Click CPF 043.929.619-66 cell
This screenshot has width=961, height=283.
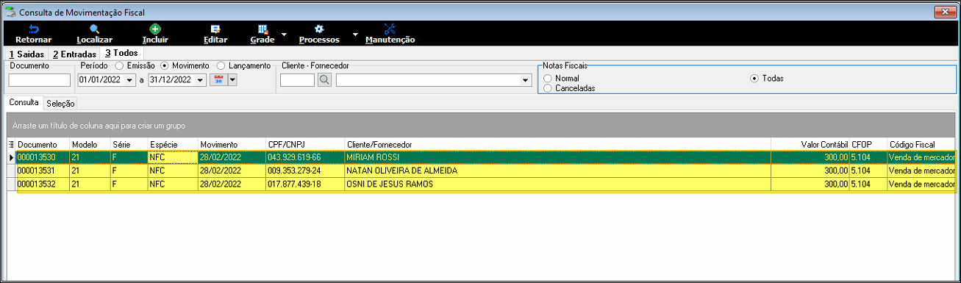click(305, 157)
